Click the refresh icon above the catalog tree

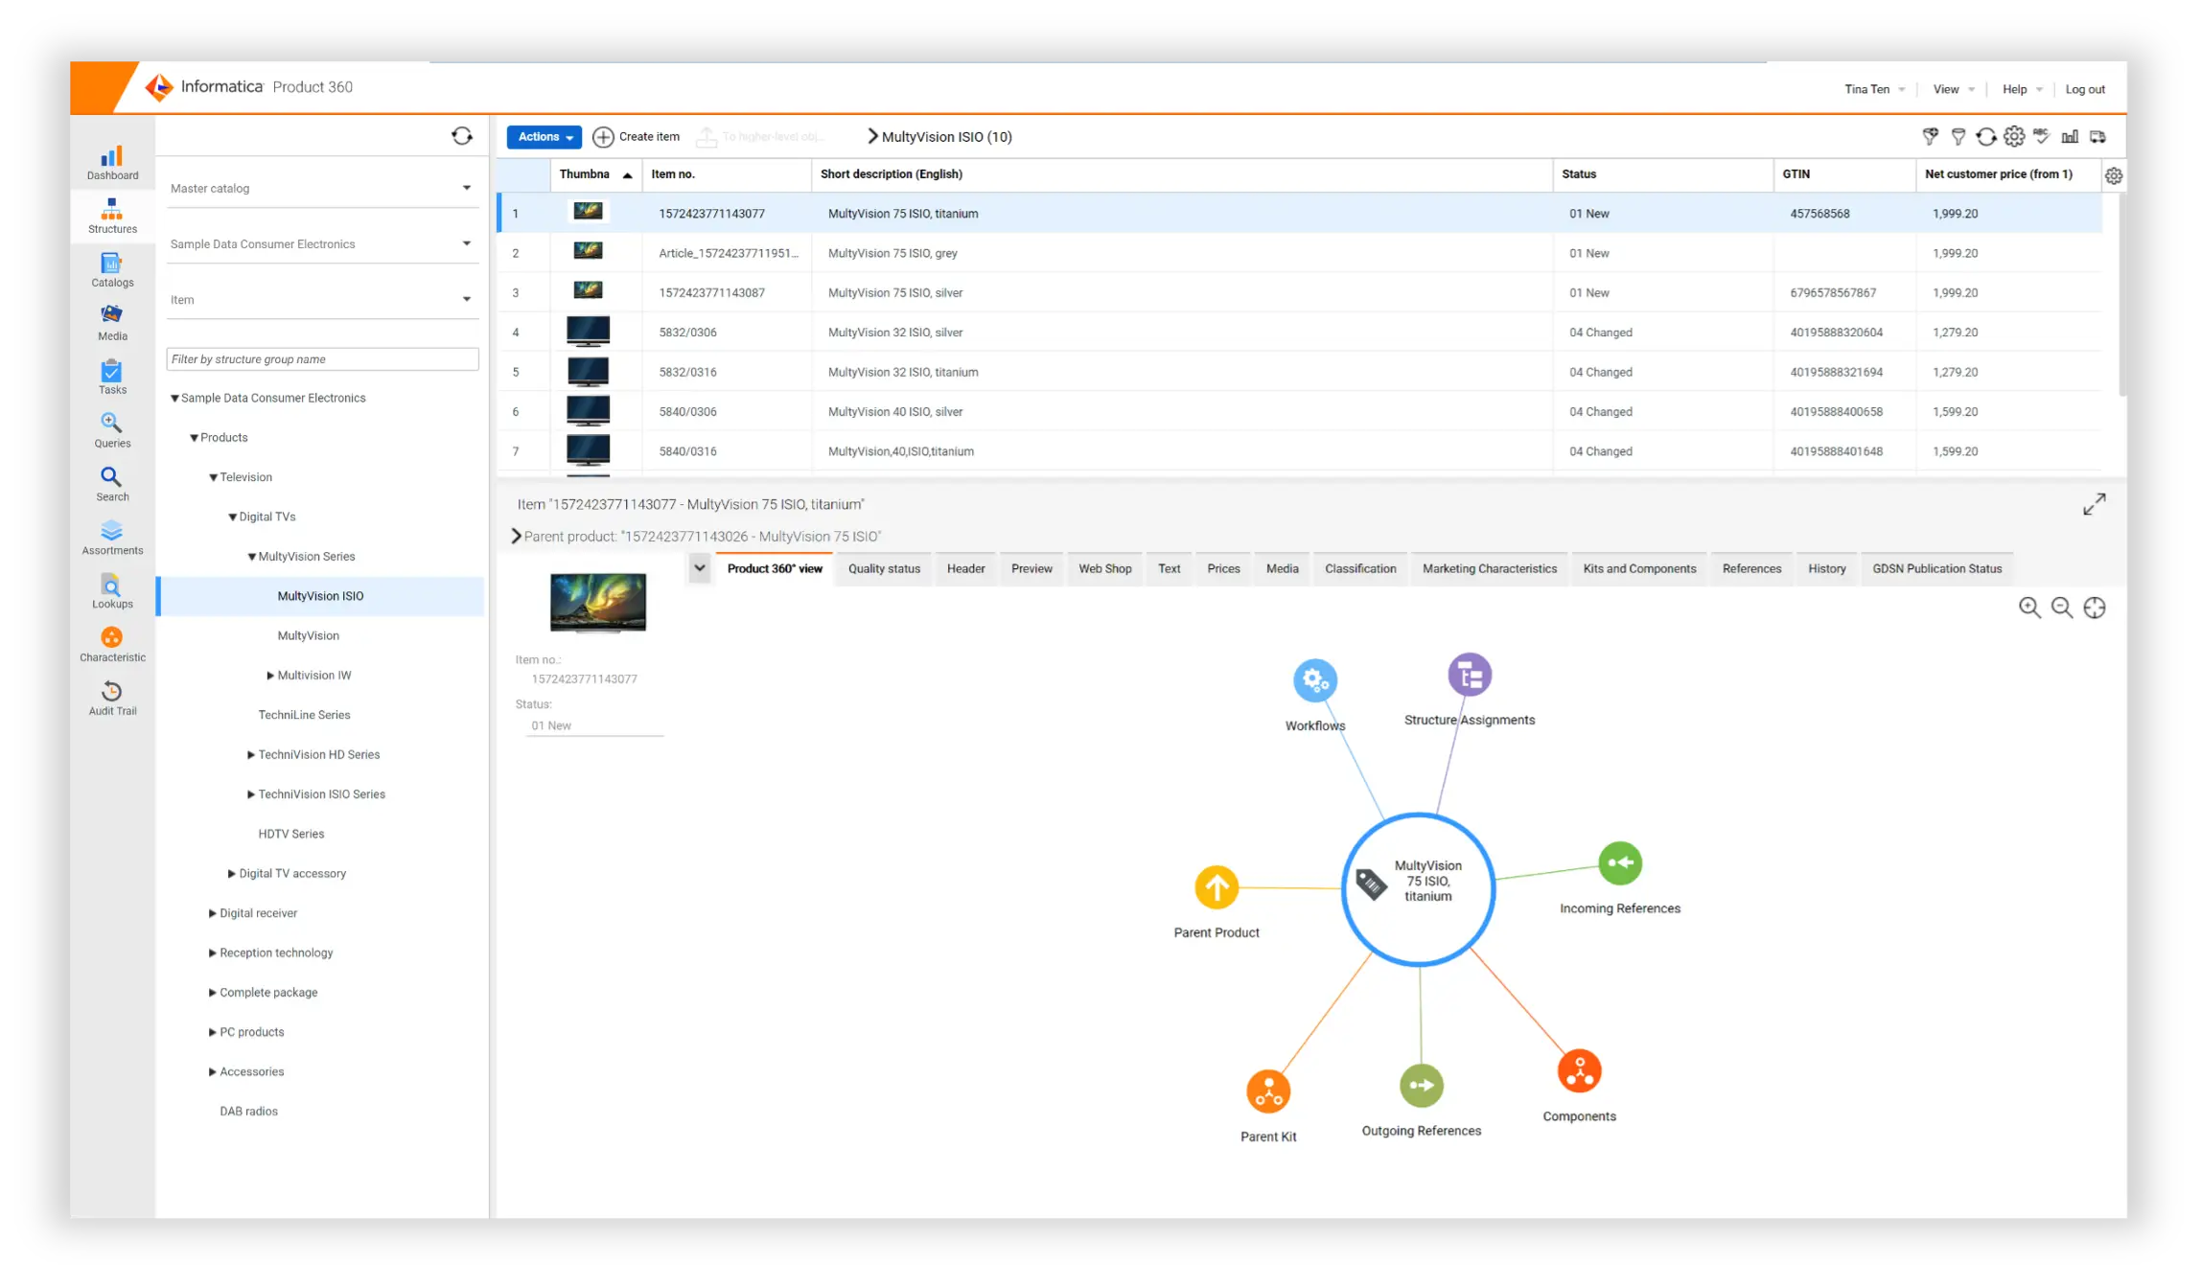(x=462, y=135)
